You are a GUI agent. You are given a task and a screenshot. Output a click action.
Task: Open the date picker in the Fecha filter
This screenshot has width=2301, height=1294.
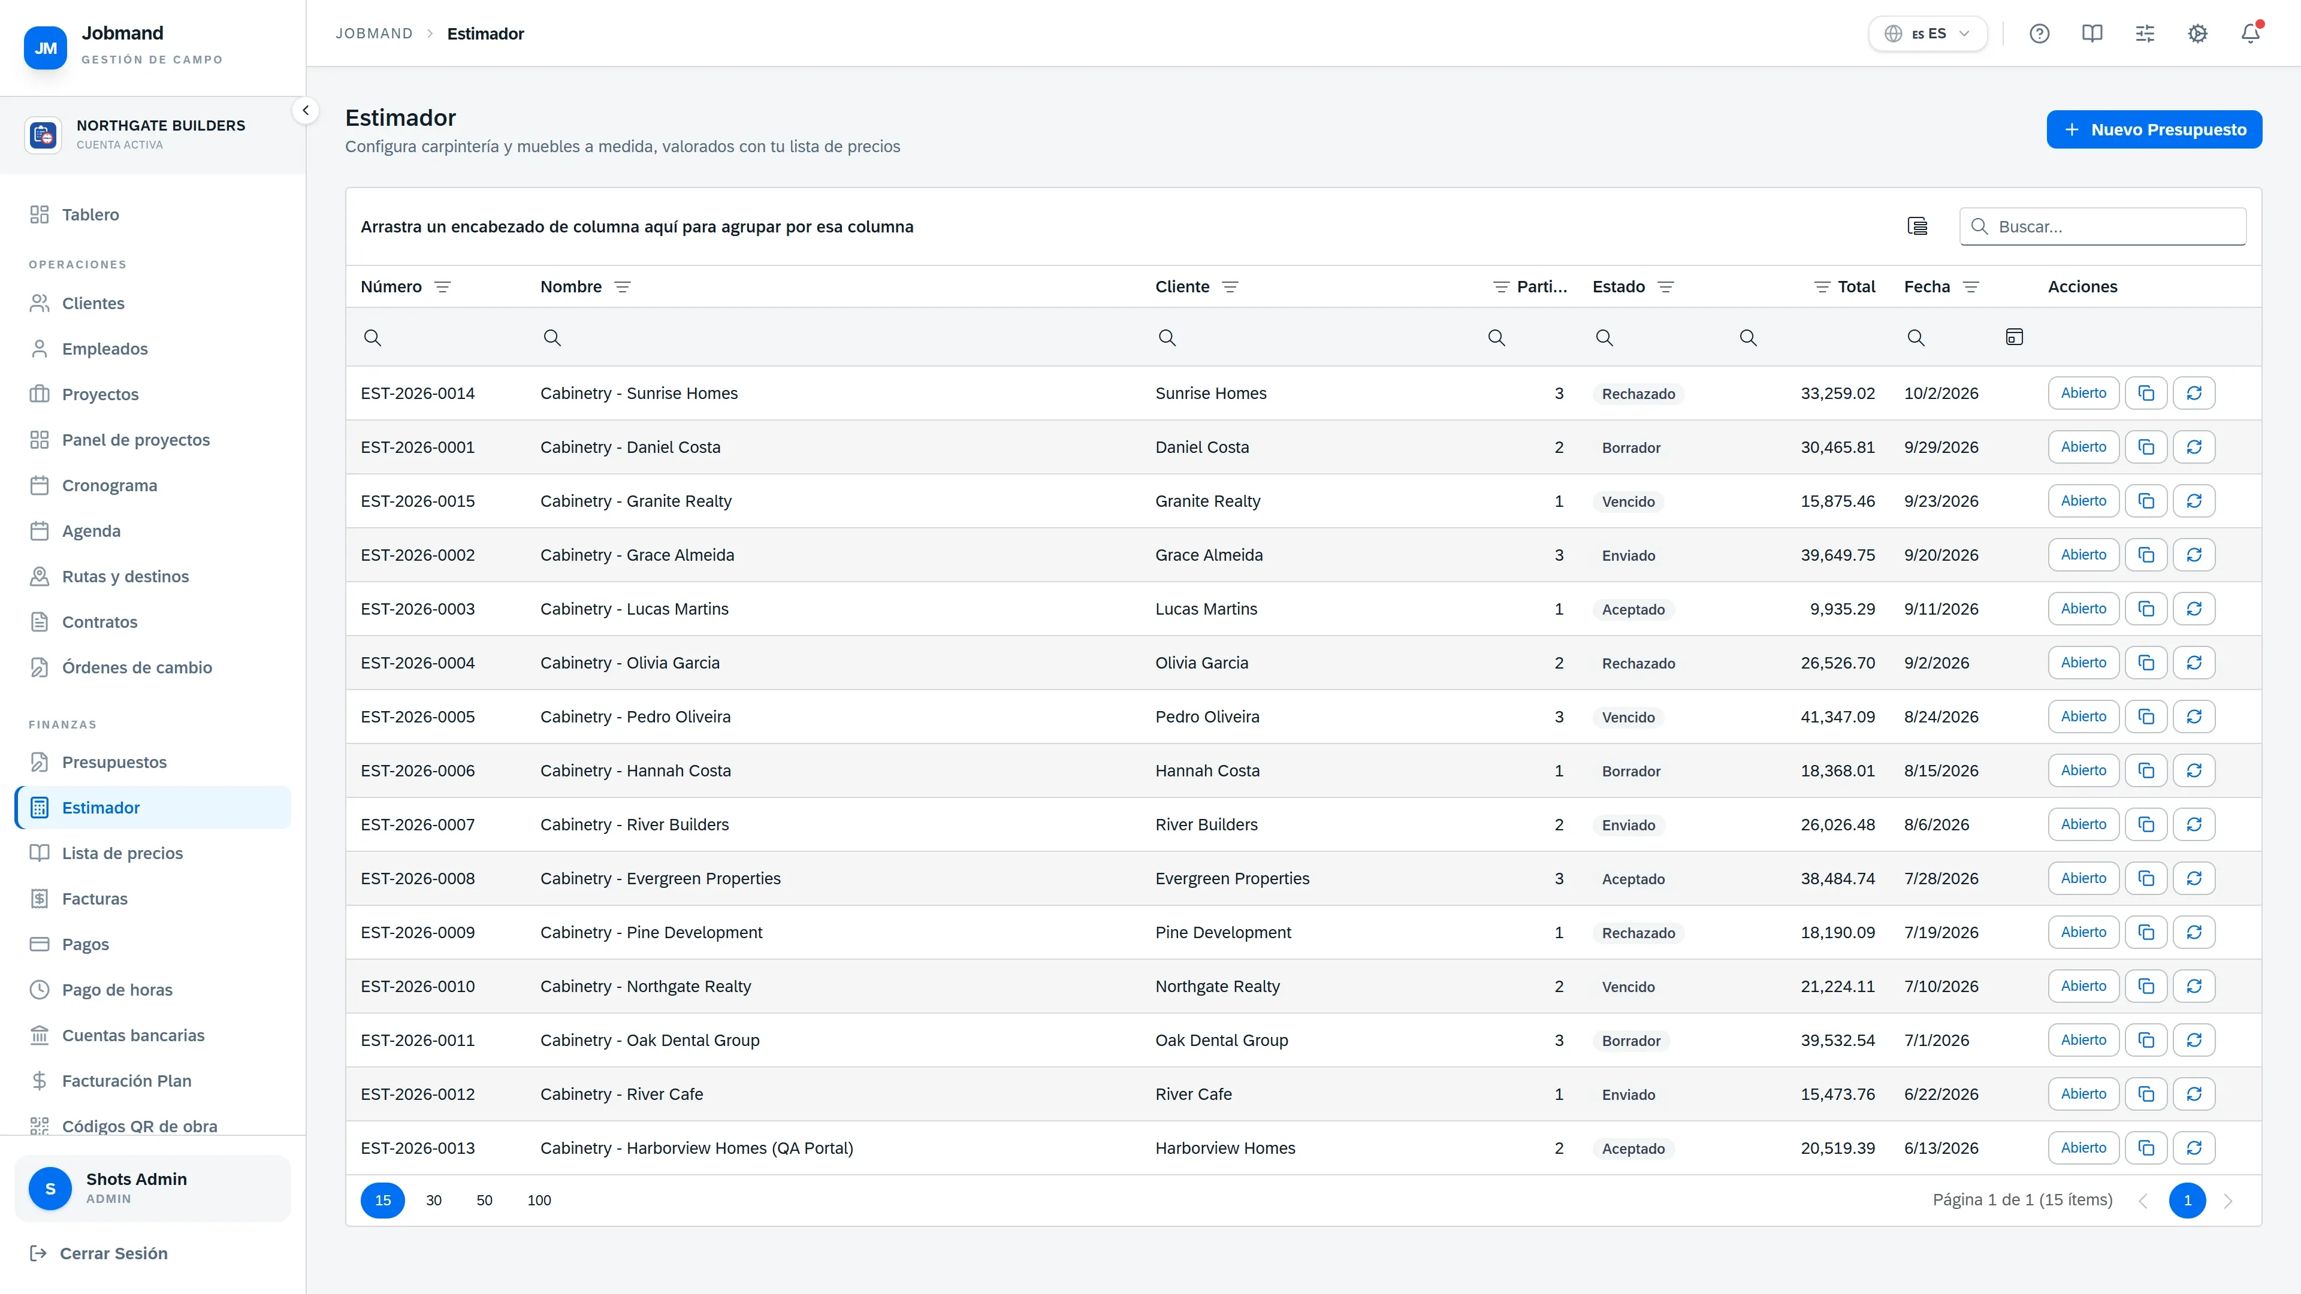click(x=2014, y=337)
